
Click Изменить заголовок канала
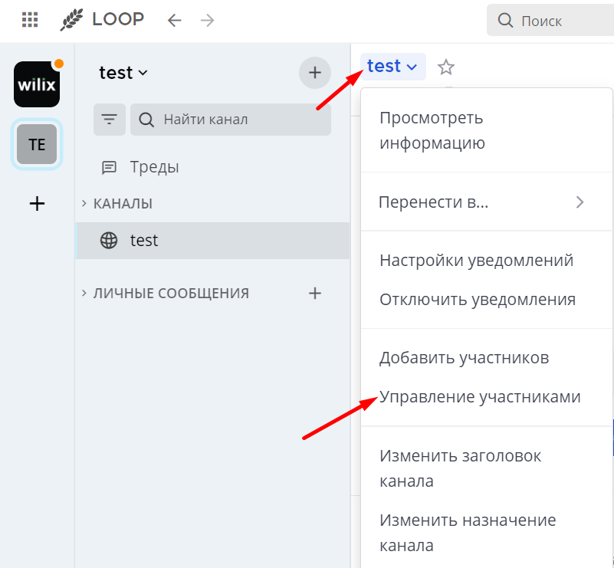(460, 468)
